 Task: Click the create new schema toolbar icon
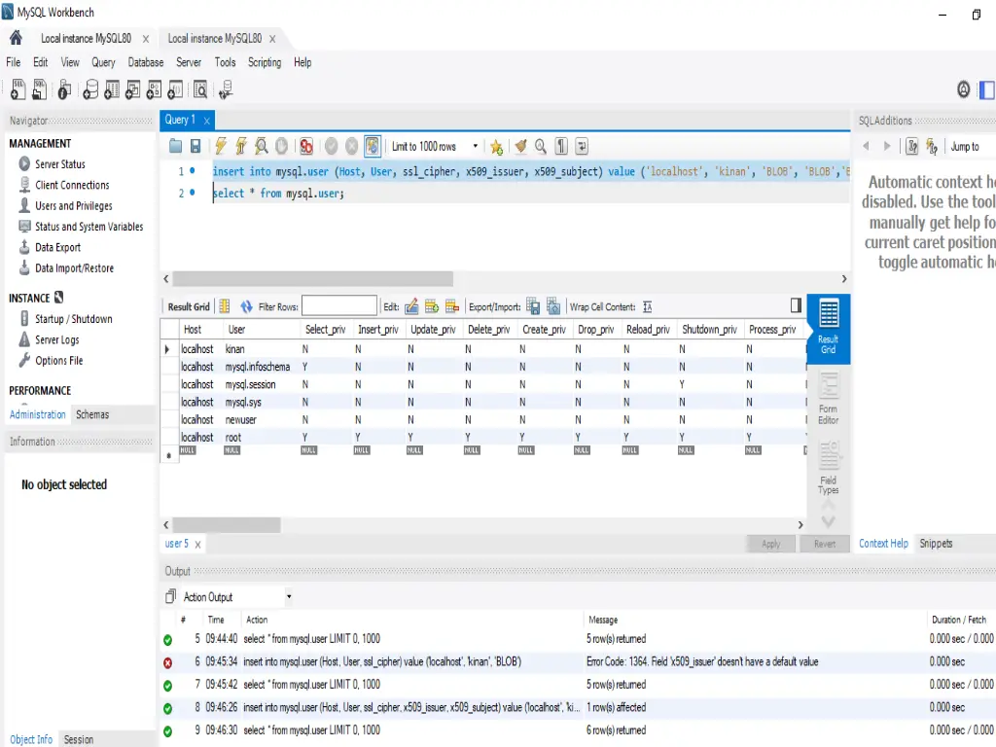[90, 89]
